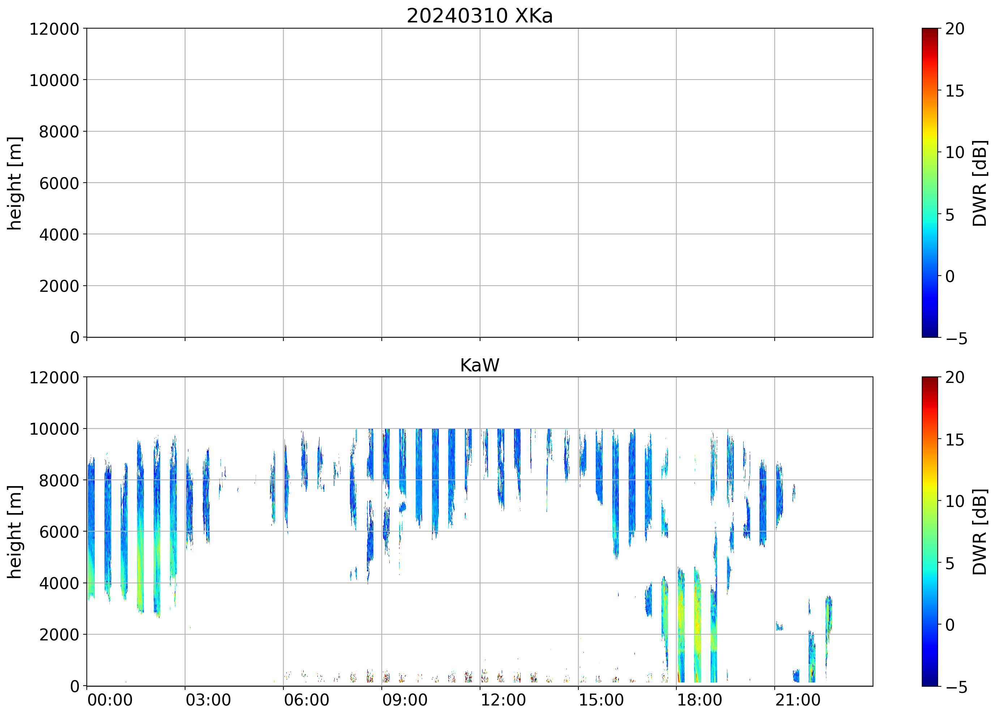Click the '-5' tick on bottom colorbar
The width and height of the screenshot is (997, 716).
(x=956, y=687)
